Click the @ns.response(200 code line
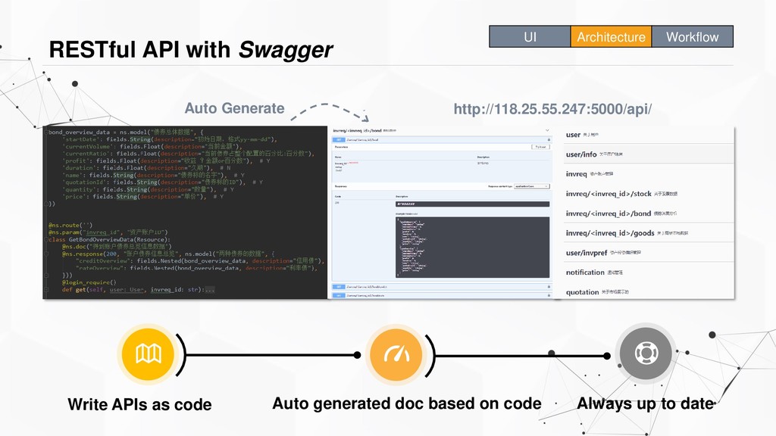 (167, 254)
